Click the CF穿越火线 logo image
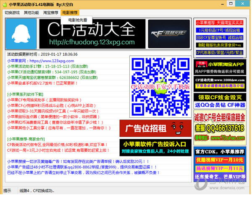252x197 pixels. tap(169, 34)
